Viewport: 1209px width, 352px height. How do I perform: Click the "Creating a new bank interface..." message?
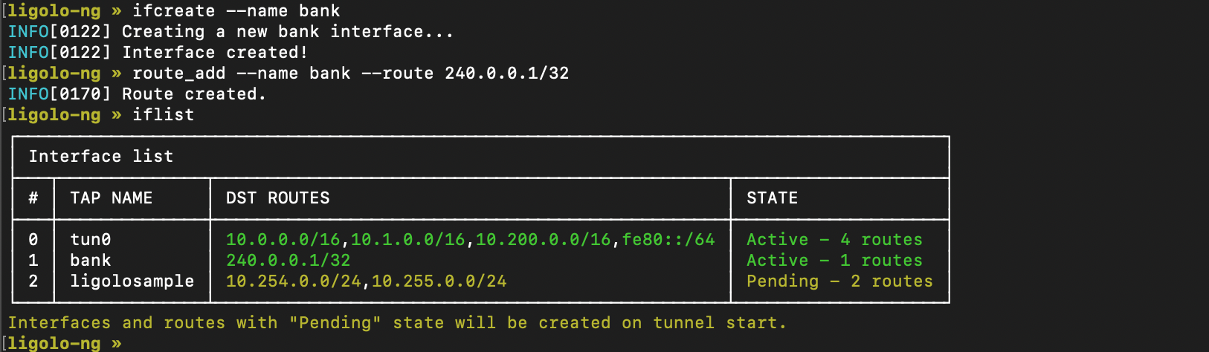288,32
